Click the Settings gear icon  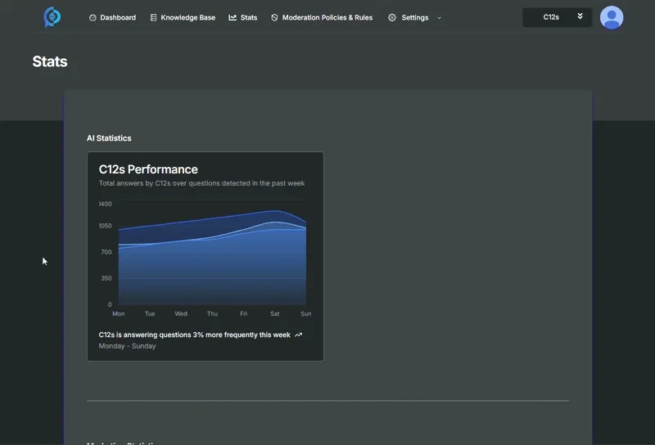pyautogui.click(x=392, y=17)
